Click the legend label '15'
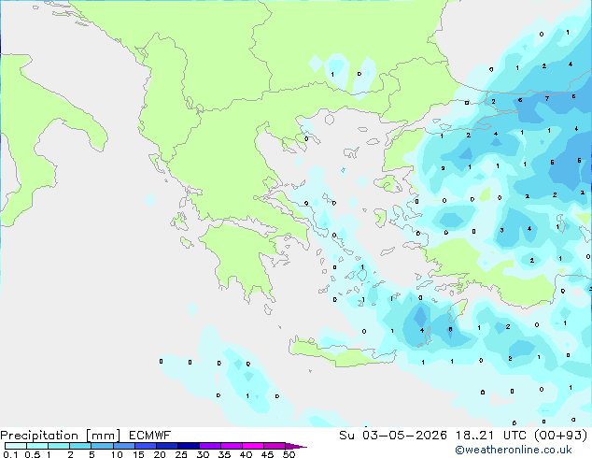Image resolution: width=592 pixels, height=458 pixels. 138,454
